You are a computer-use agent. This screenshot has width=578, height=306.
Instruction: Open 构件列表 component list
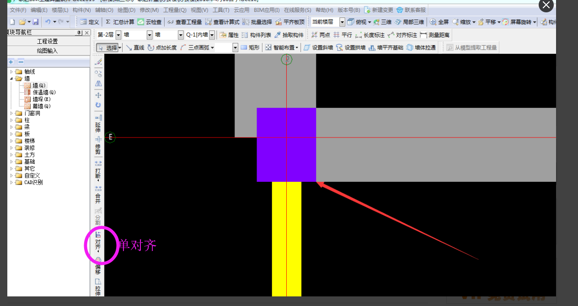(256, 35)
